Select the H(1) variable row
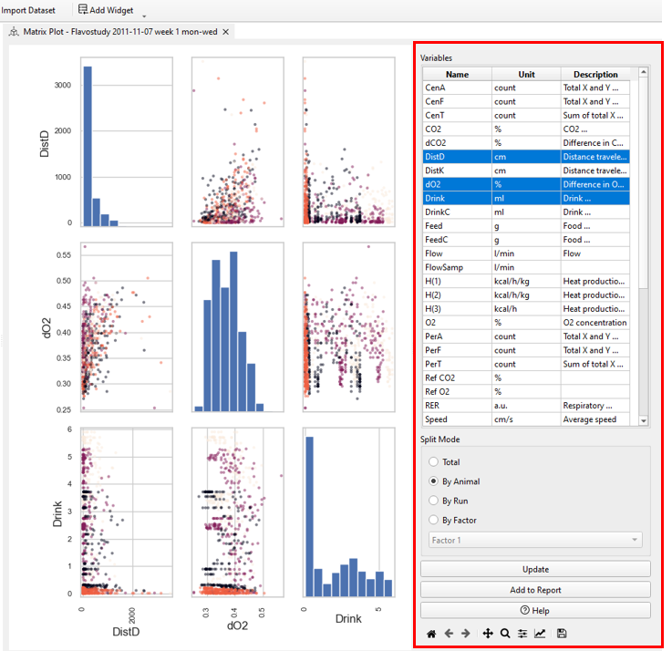Image resolution: width=672 pixels, height=651 pixels. [526, 281]
